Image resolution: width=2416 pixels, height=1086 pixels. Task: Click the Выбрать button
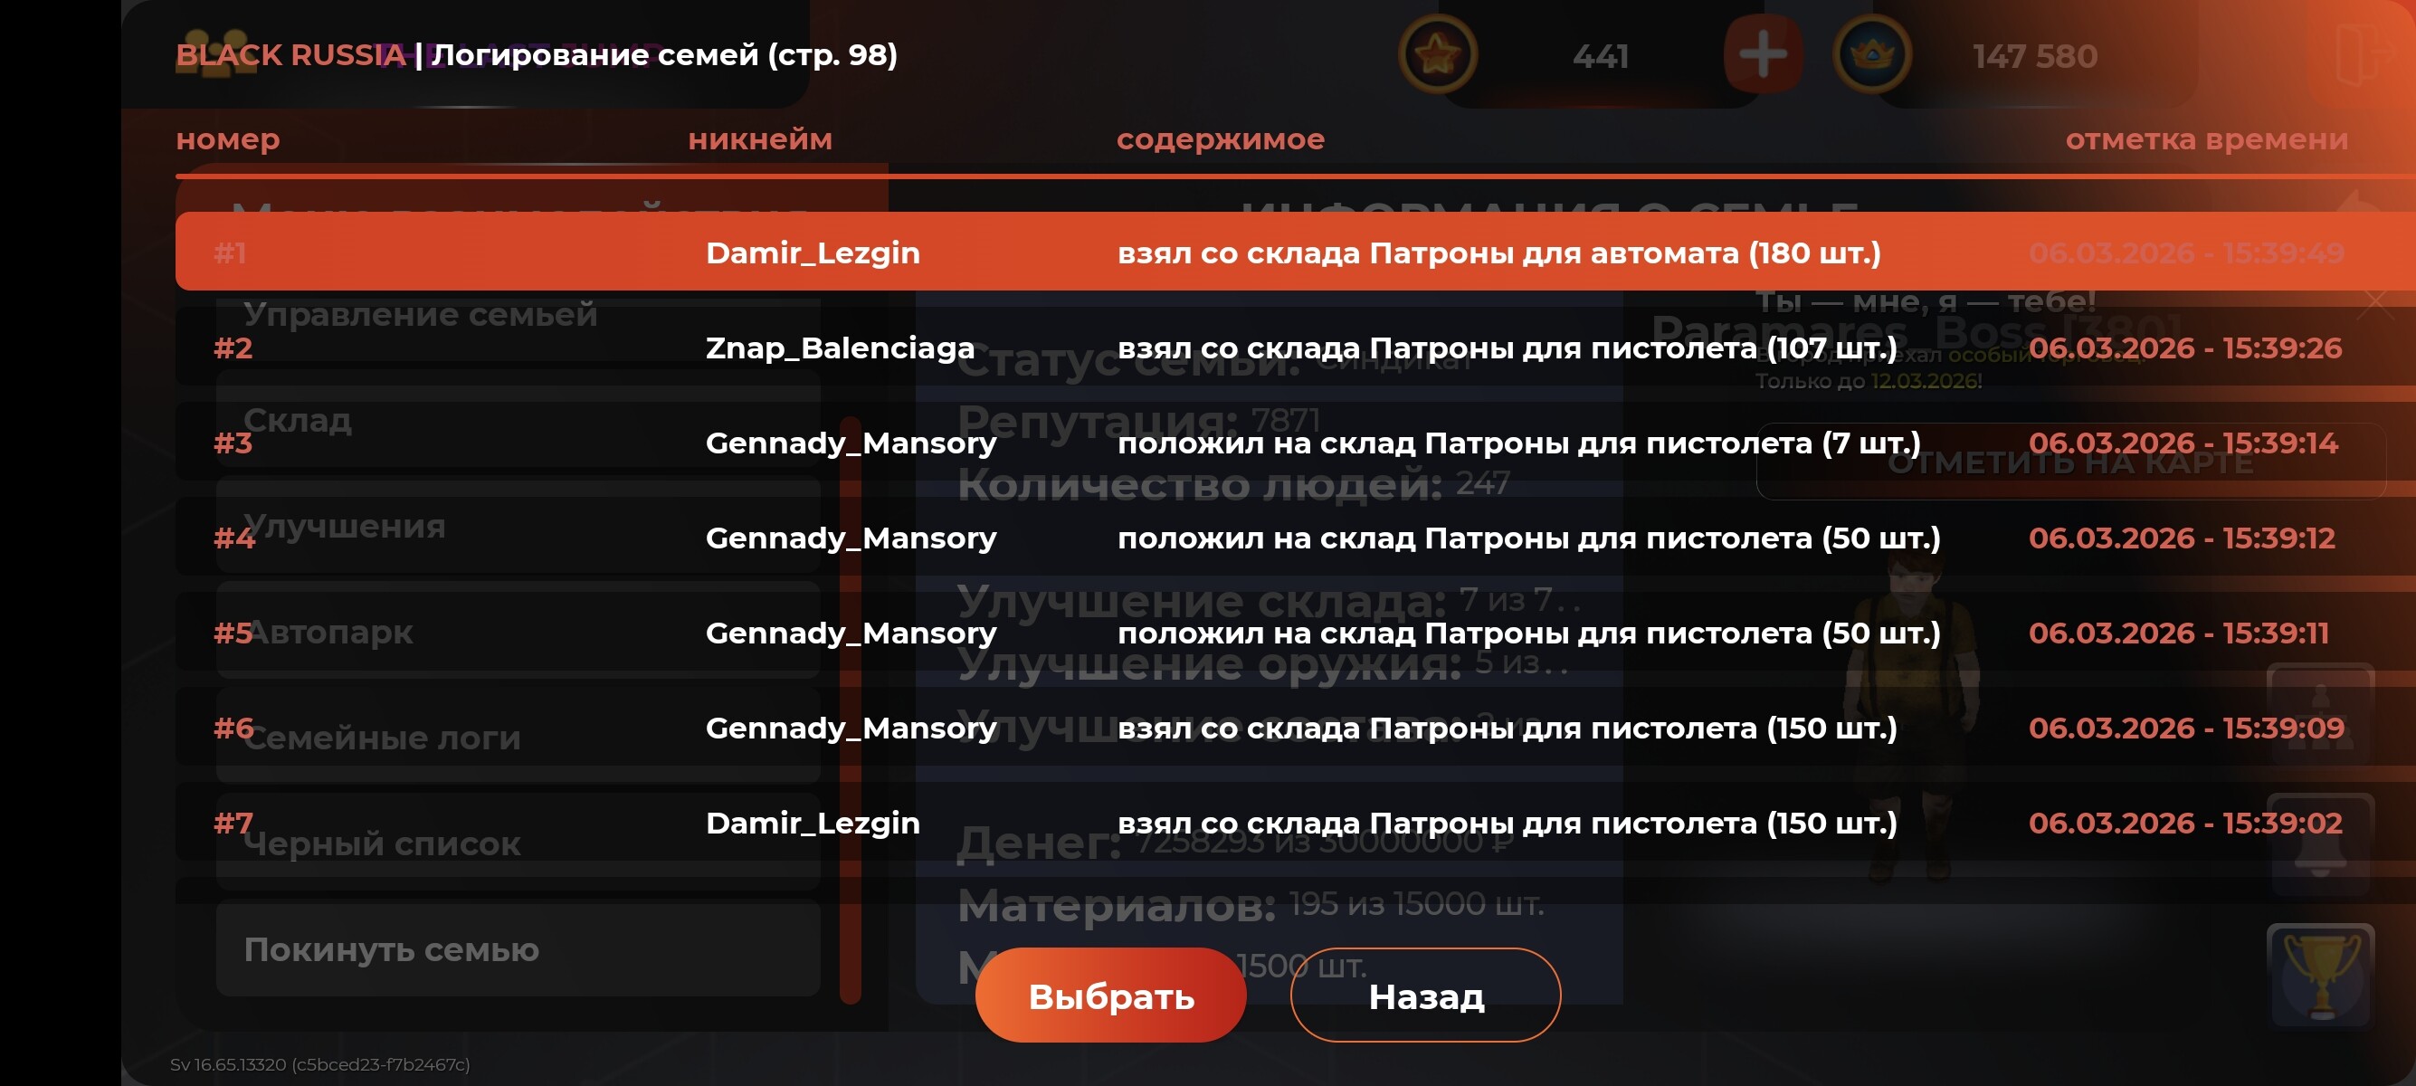[x=1110, y=995]
